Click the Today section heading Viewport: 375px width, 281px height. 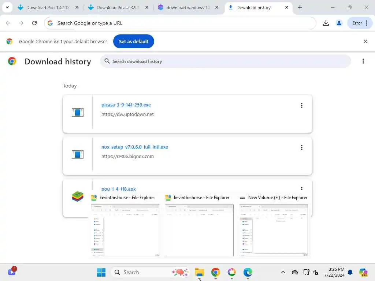point(70,86)
